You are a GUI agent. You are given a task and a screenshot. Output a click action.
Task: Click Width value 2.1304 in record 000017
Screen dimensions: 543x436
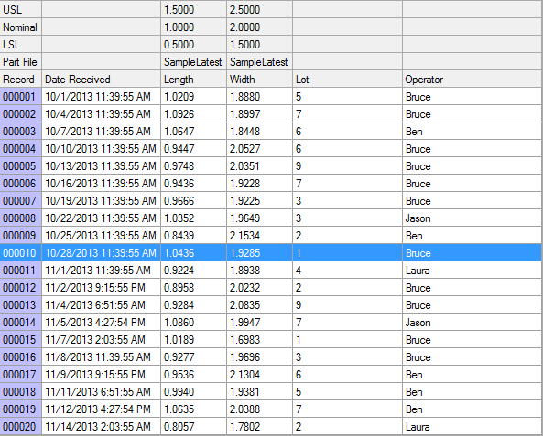(x=260, y=374)
